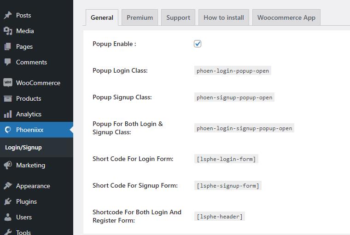Select the Woocommerce App tab

(286, 17)
